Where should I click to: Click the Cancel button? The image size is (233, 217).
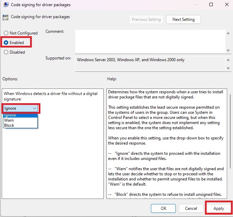click(191, 208)
